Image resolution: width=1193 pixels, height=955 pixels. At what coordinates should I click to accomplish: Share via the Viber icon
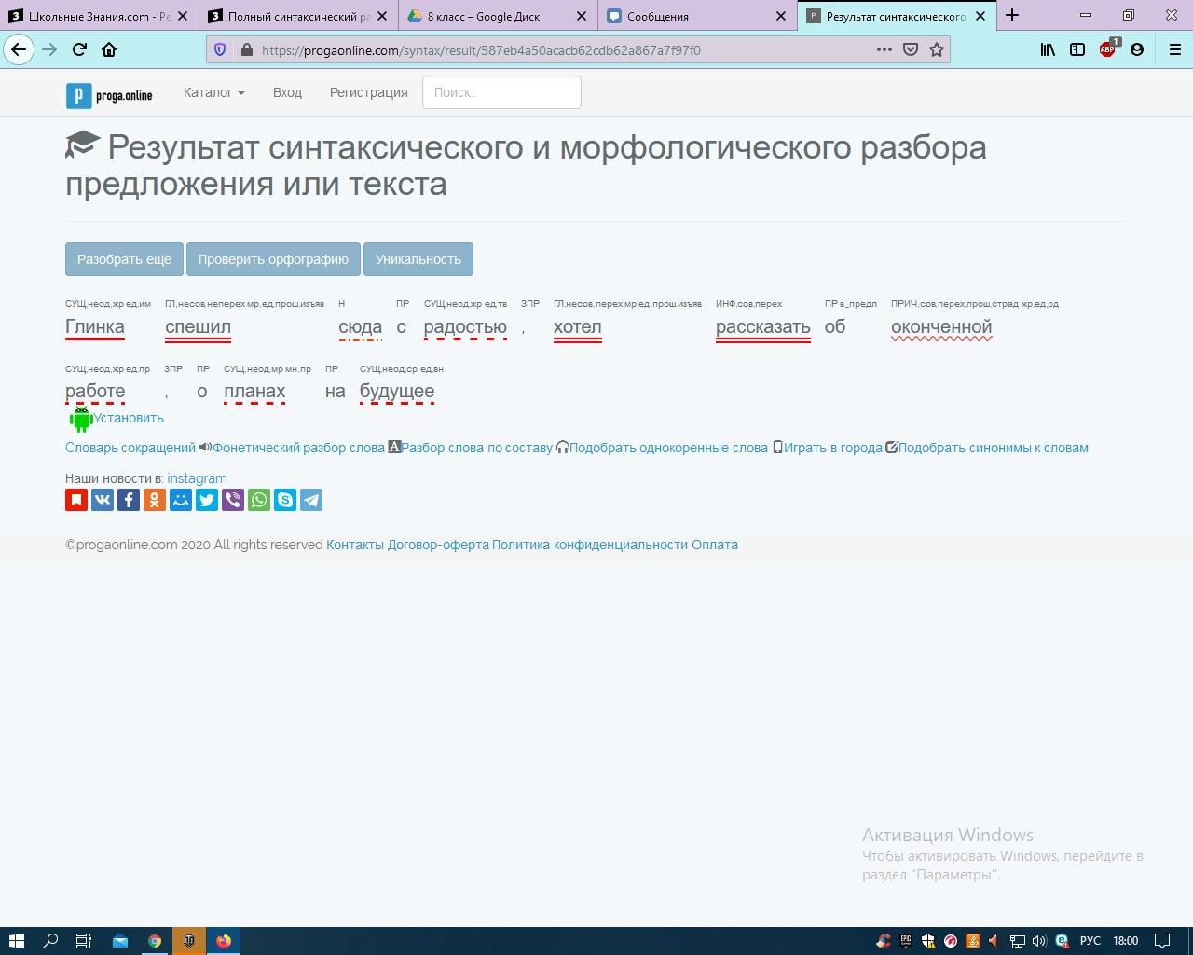pos(233,500)
